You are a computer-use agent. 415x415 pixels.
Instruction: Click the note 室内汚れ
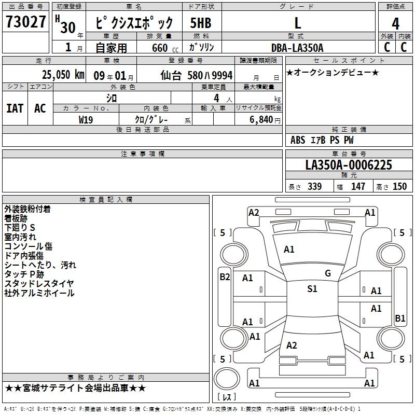tap(20, 237)
